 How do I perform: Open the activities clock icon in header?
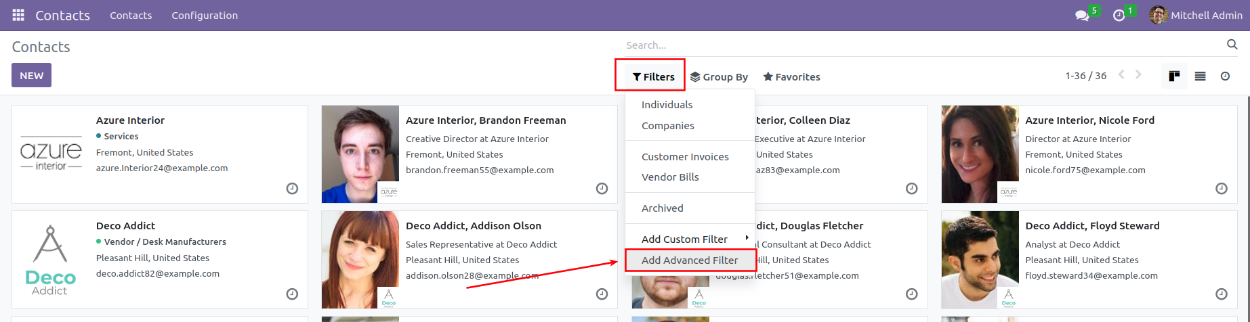1119,16
